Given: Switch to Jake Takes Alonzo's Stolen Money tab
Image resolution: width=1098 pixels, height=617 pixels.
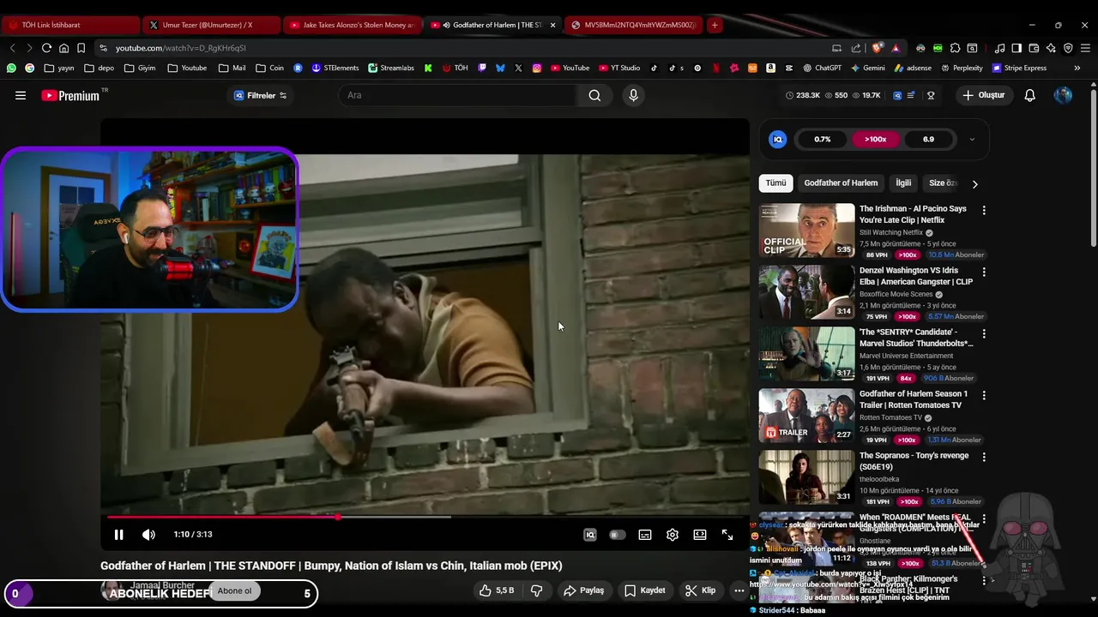Looking at the screenshot, I should coord(353,25).
